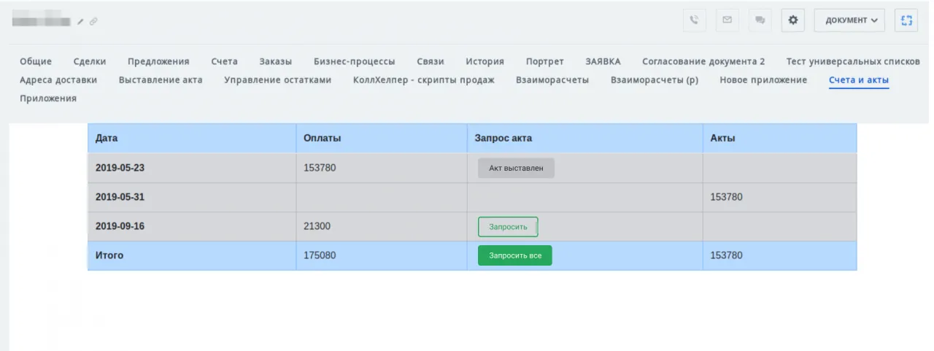This screenshot has height=351, width=934.
Task: Open settings with the gear icon
Action: [x=793, y=20]
